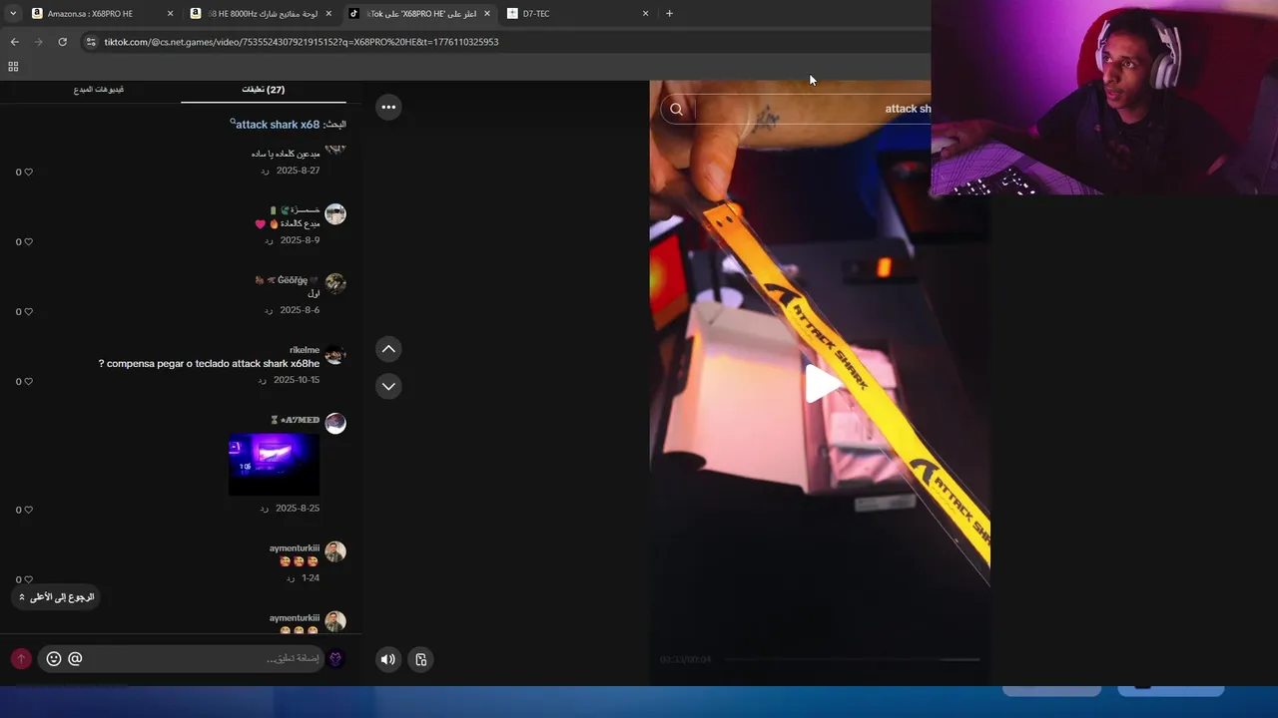Screen dimensions: 1278x718
Task: Click the 2025-8-25 comment date
Action: (x=298, y=508)
